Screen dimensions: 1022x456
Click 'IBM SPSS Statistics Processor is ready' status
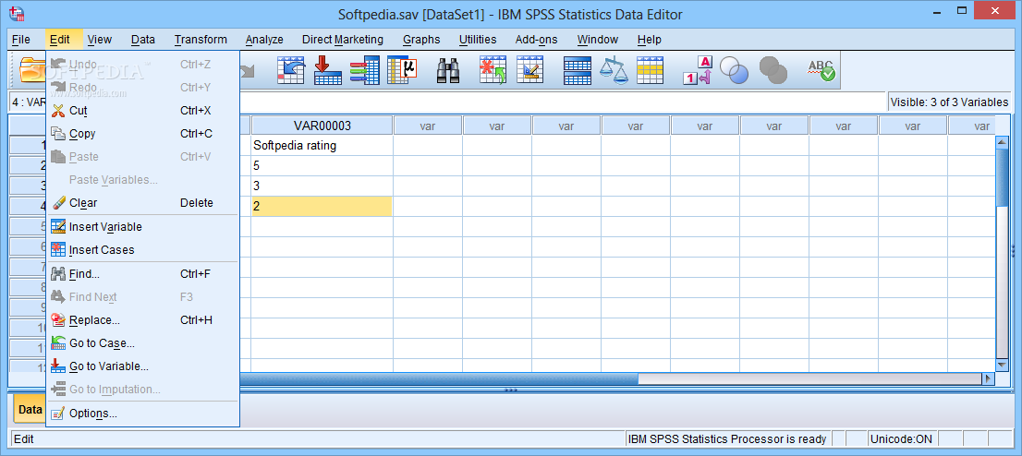727,439
